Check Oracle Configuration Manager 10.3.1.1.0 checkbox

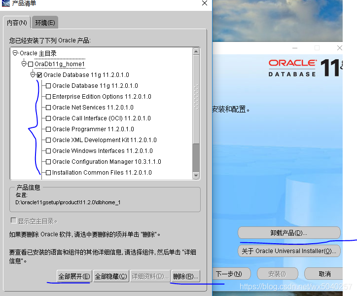tap(48, 162)
